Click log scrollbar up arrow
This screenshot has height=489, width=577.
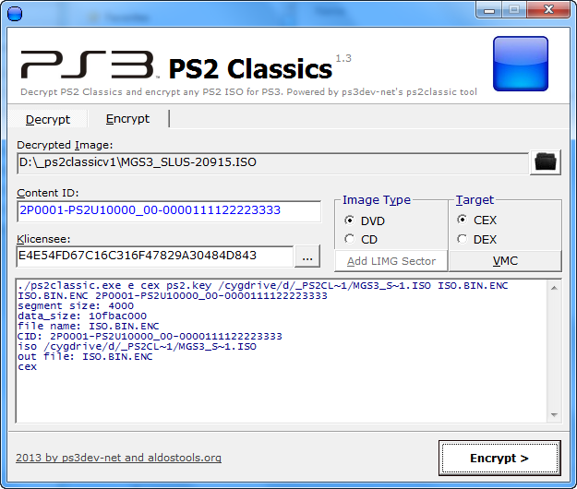554,288
